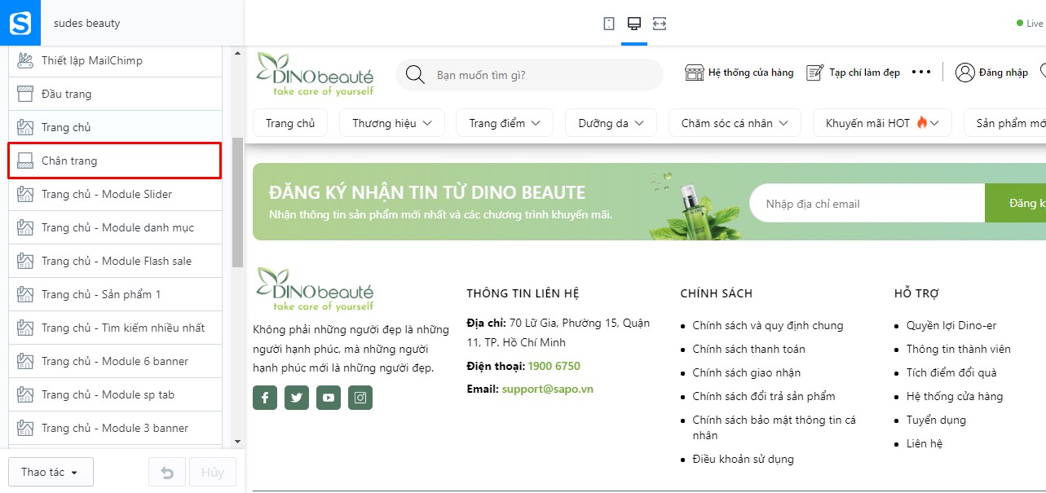Open the footer Twitter icon
Viewport: 1046px width, 493px height.
[x=297, y=398]
